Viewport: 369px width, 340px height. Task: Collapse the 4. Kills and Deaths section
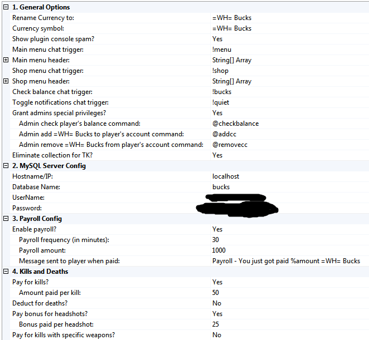click(6, 272)
